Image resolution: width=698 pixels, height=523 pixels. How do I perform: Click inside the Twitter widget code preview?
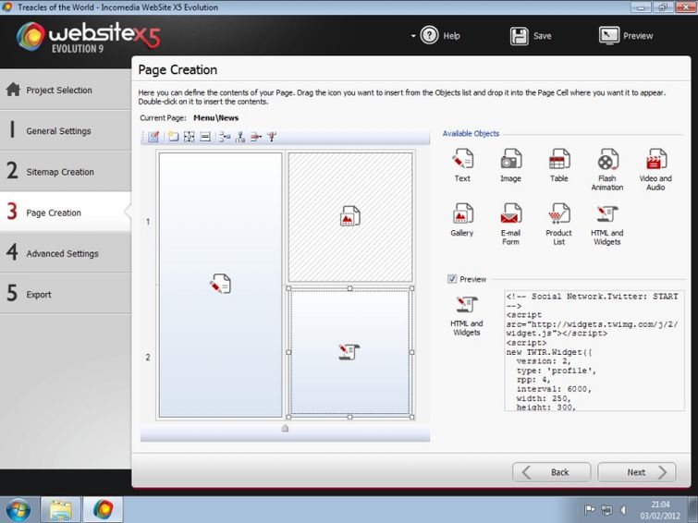594,351
